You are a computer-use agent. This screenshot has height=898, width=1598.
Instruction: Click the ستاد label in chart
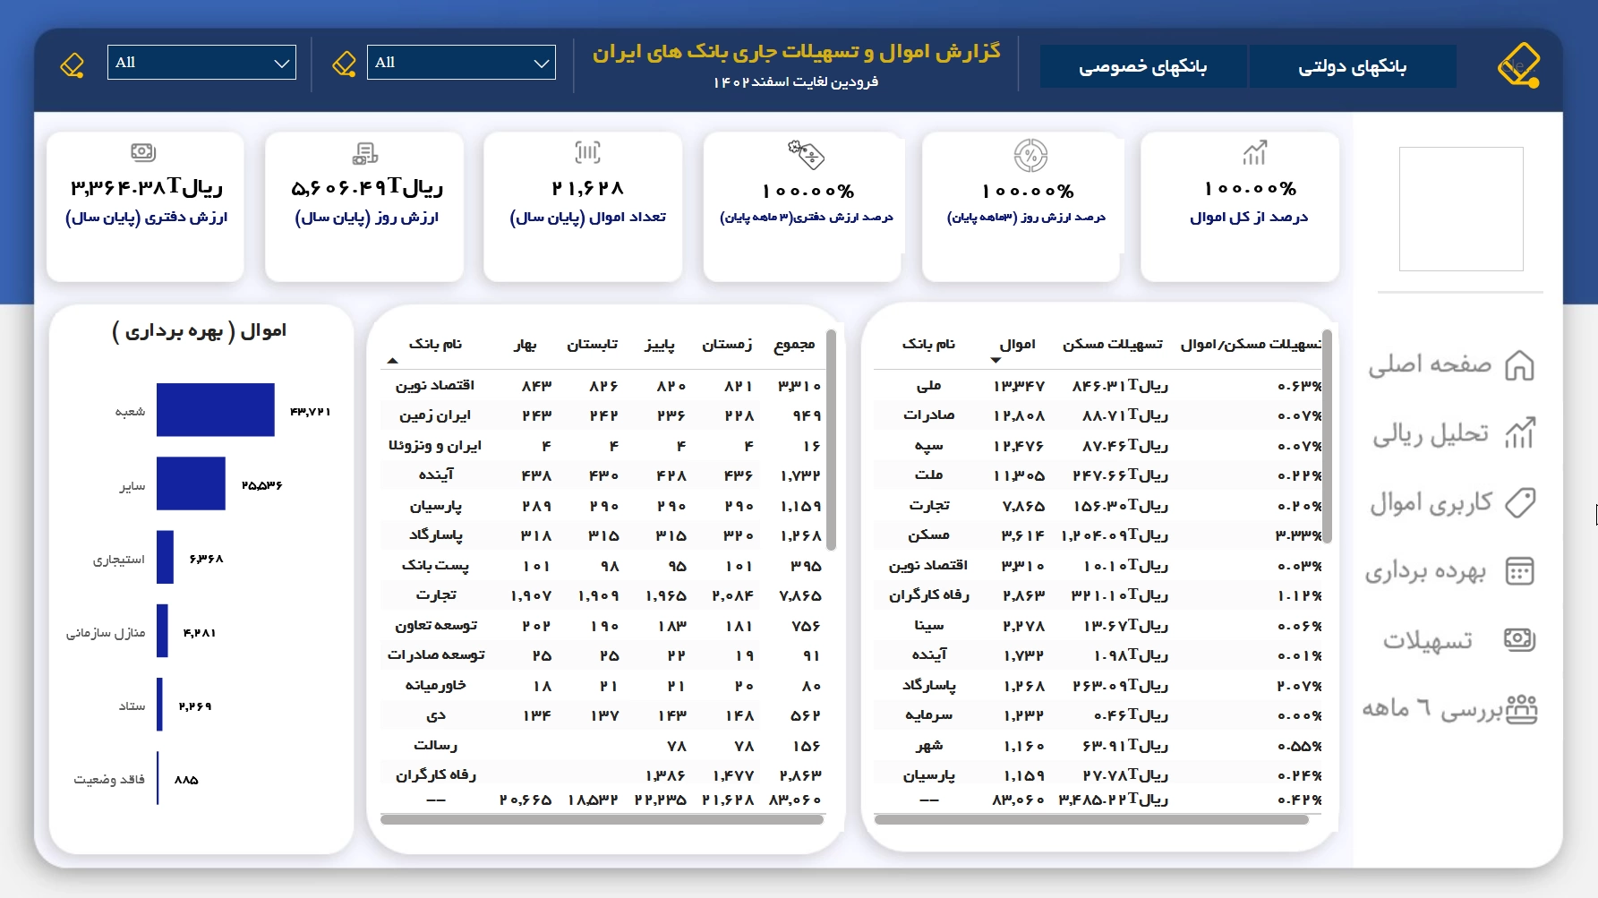[132, 706]
